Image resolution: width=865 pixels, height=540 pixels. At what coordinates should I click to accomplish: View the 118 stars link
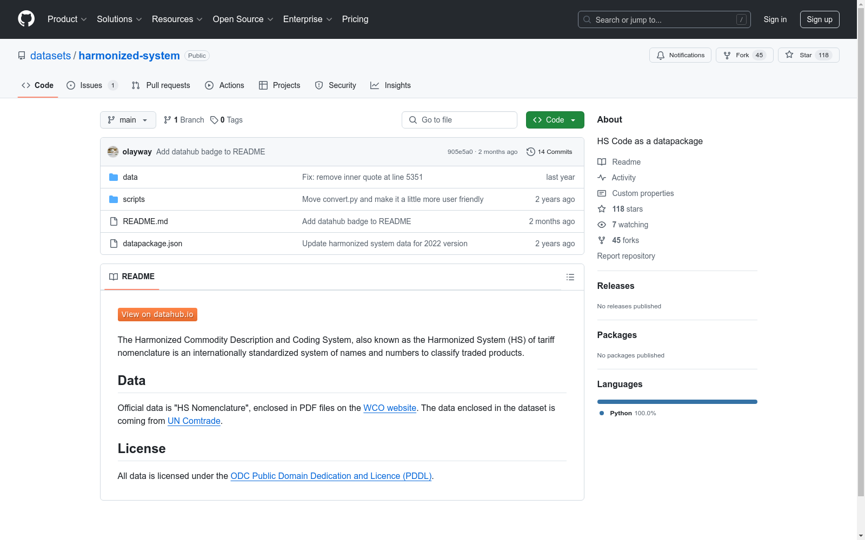(620, 209)
